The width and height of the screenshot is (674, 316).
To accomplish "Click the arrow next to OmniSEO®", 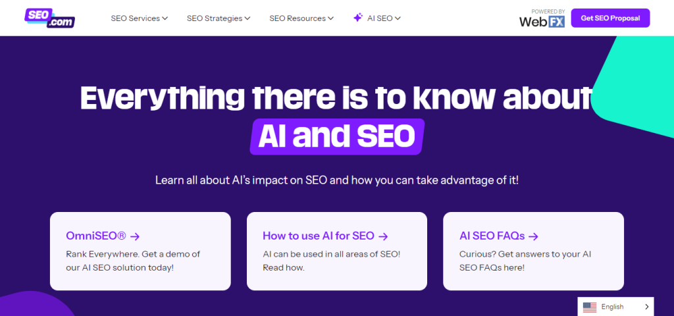I will pos(135,236).
